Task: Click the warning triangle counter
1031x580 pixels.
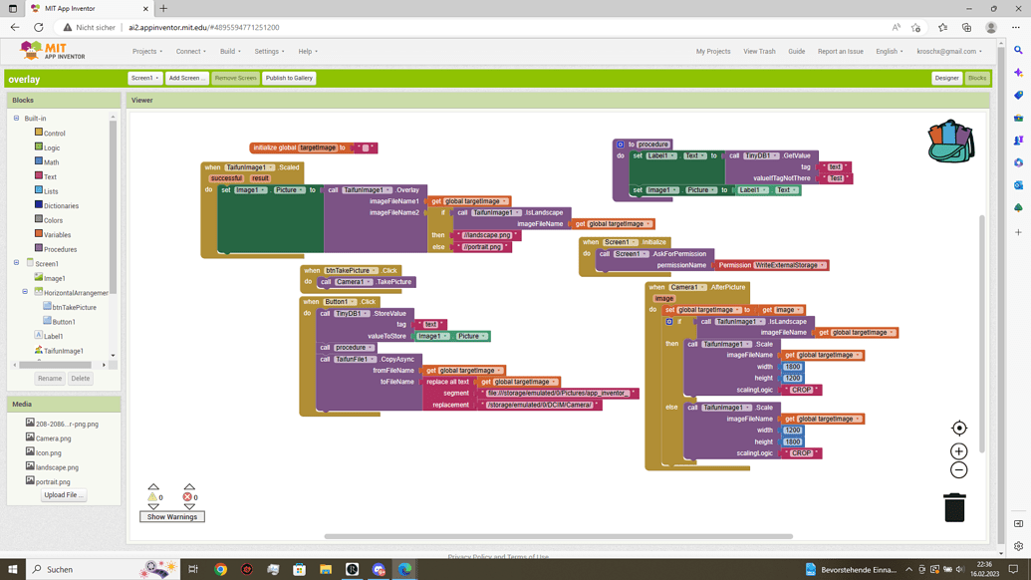Action: pyautogui.click(x=153, y=494)
